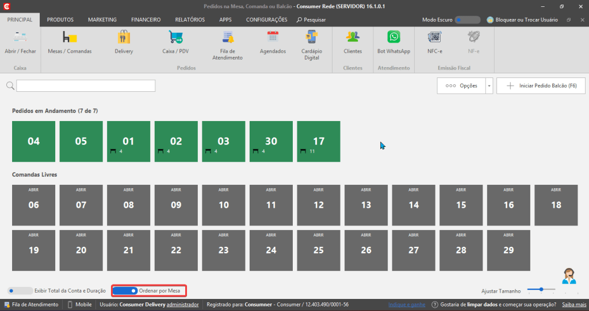Screen dimensions: 589x311
Task: Click the search magnifier icon beside search box
Action: (x=10, y=86)
